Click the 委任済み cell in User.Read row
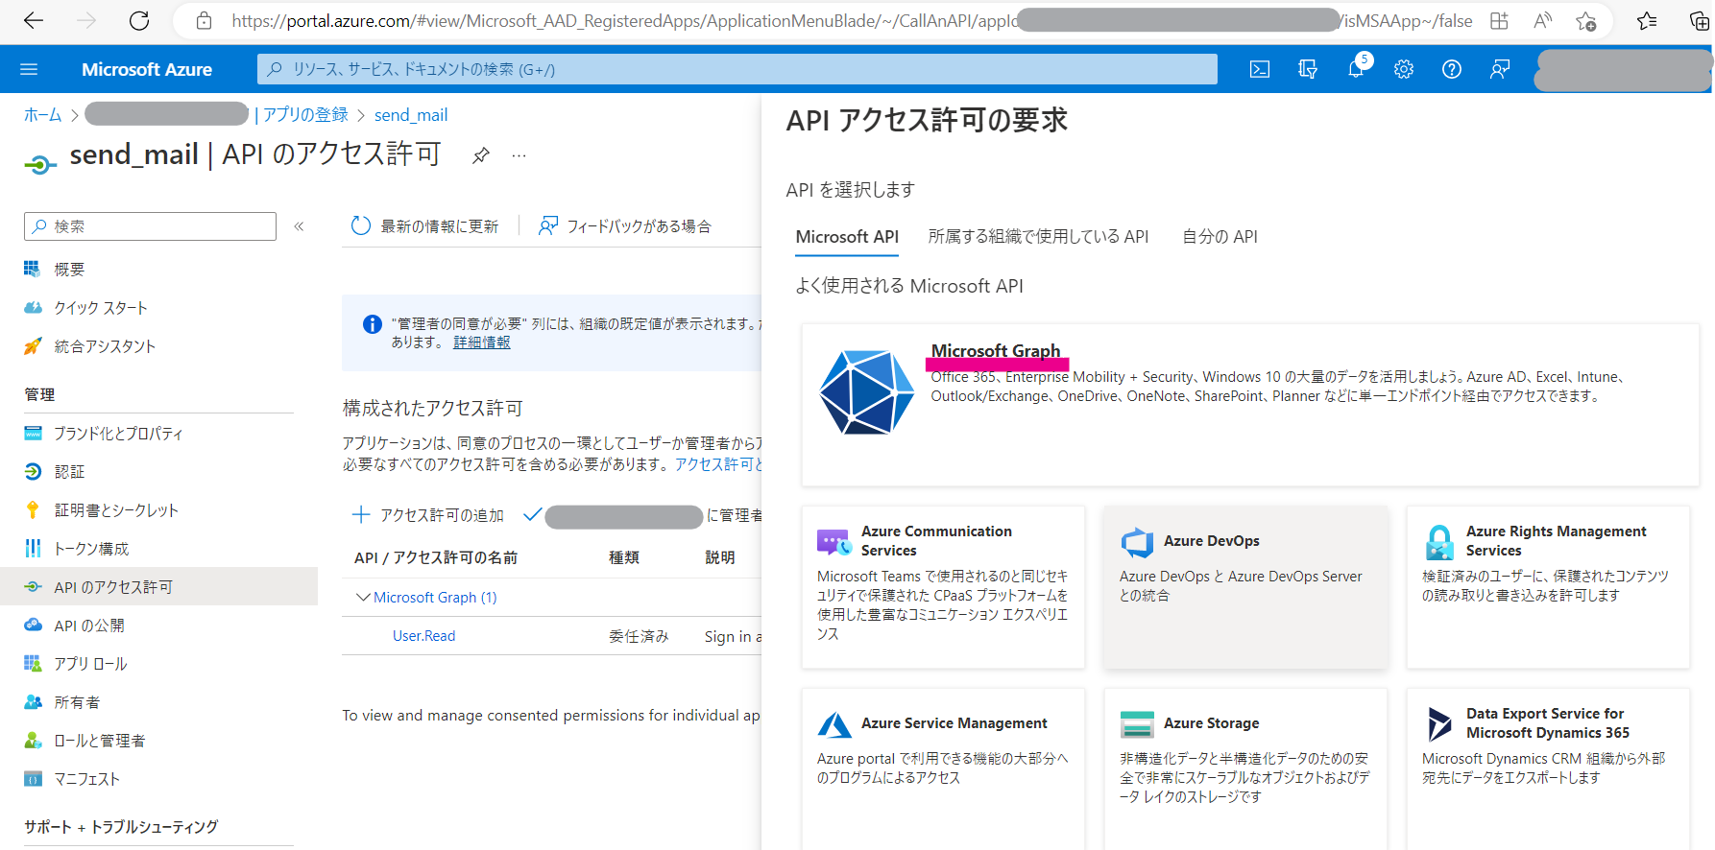This screenshot has height=850, width=1715. tap(639, 636)
